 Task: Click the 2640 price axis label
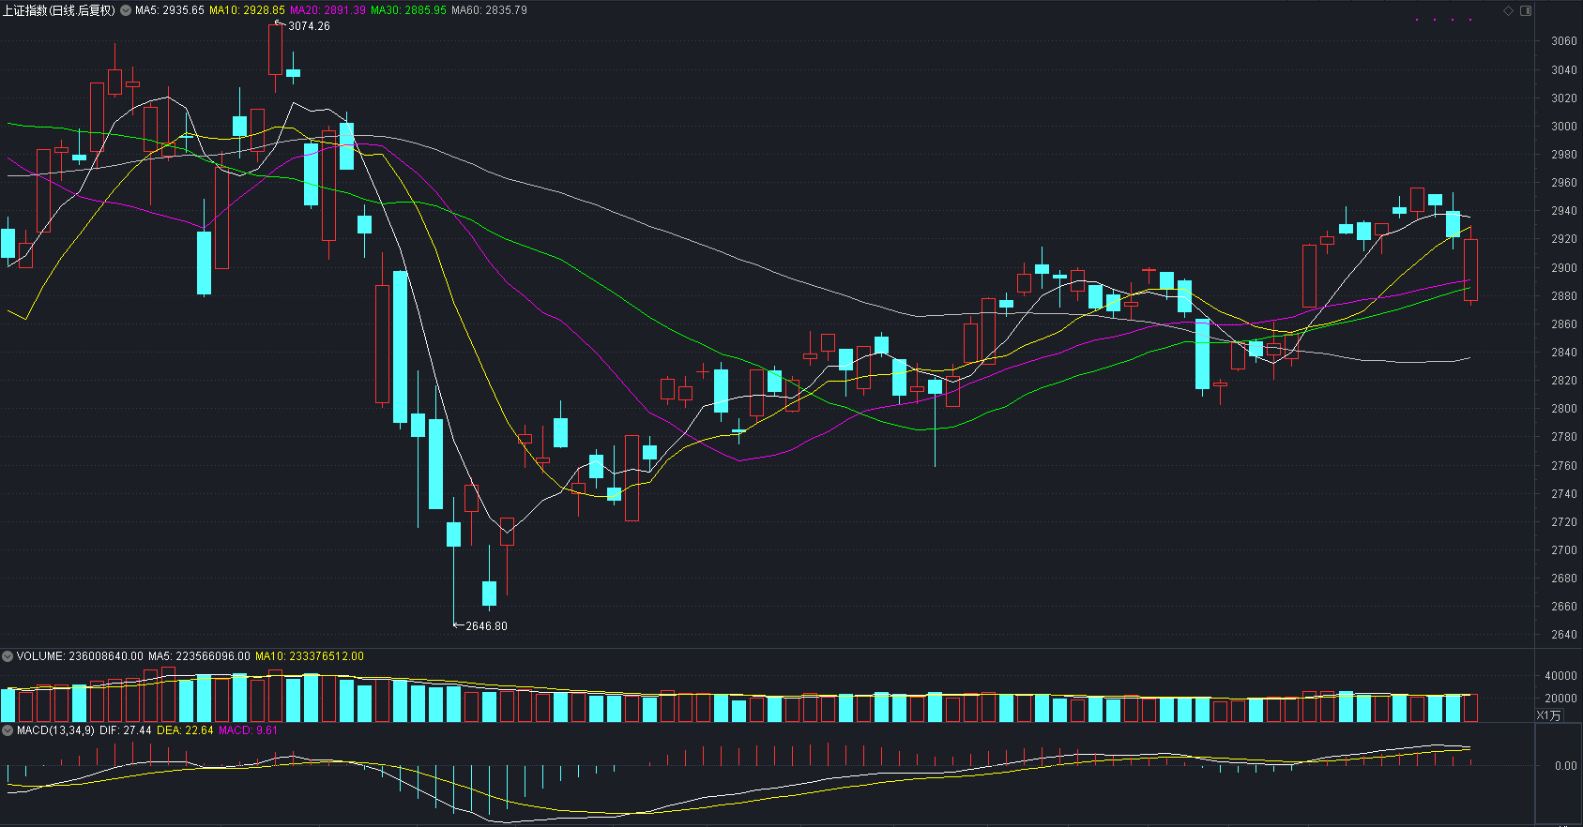tap(1564, 635)
